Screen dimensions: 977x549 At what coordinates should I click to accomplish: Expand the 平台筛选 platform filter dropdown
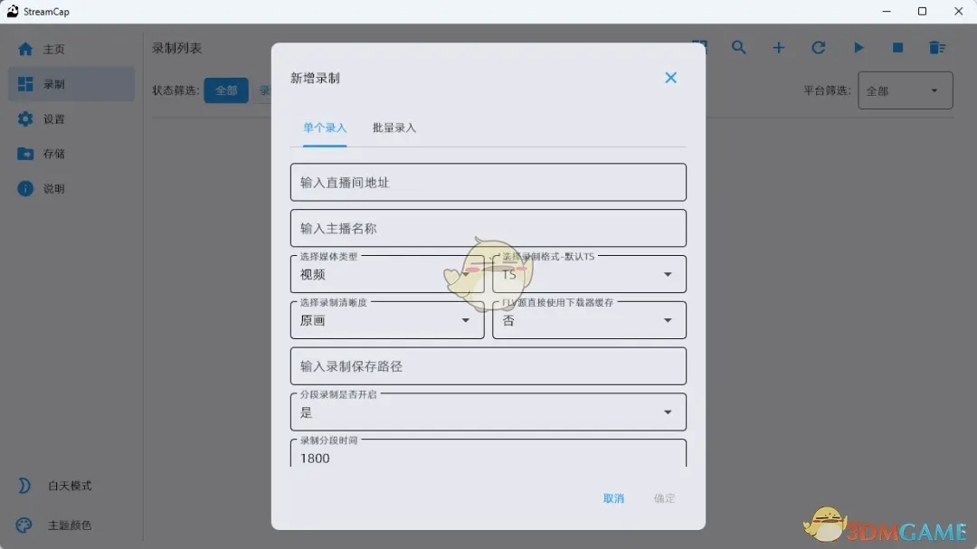click(x=905, y=90)
